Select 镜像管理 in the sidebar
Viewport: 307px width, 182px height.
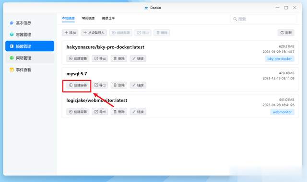[x=30, y=46]
